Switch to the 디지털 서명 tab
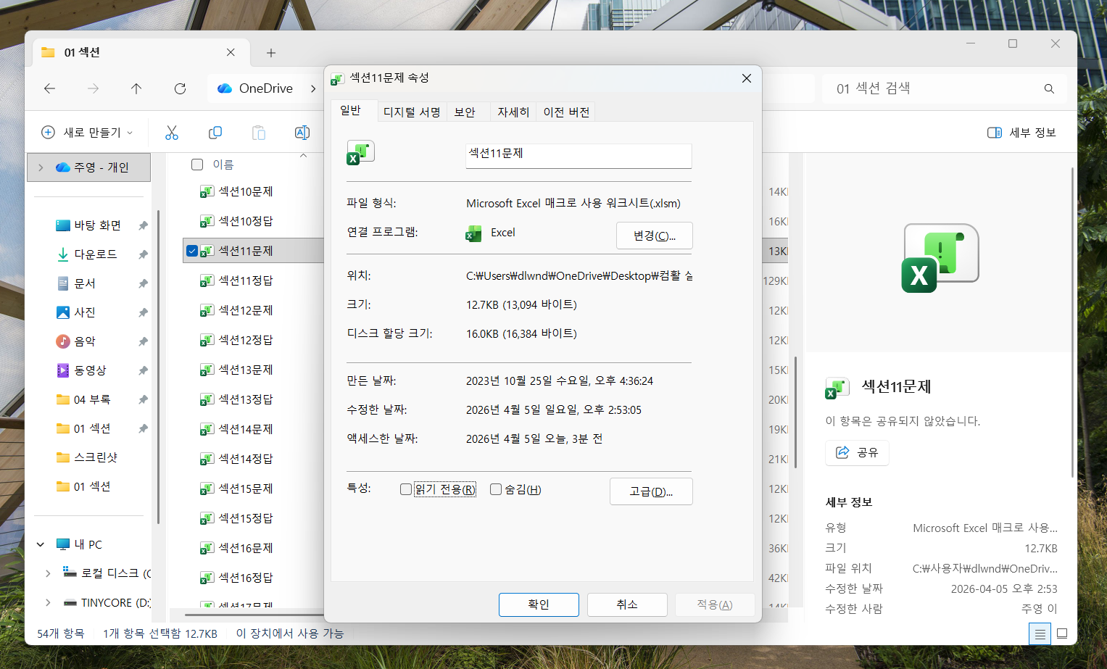1107x669 pixels. click(412, 112)
